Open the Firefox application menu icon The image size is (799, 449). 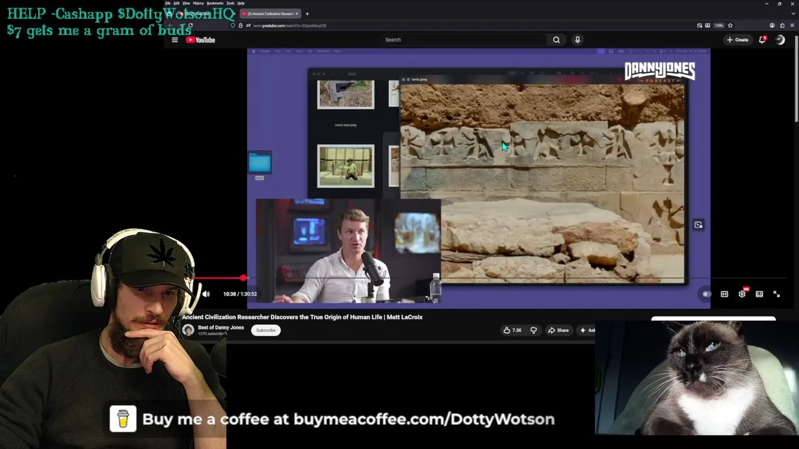pyautogui.click(x=791, y=26)
